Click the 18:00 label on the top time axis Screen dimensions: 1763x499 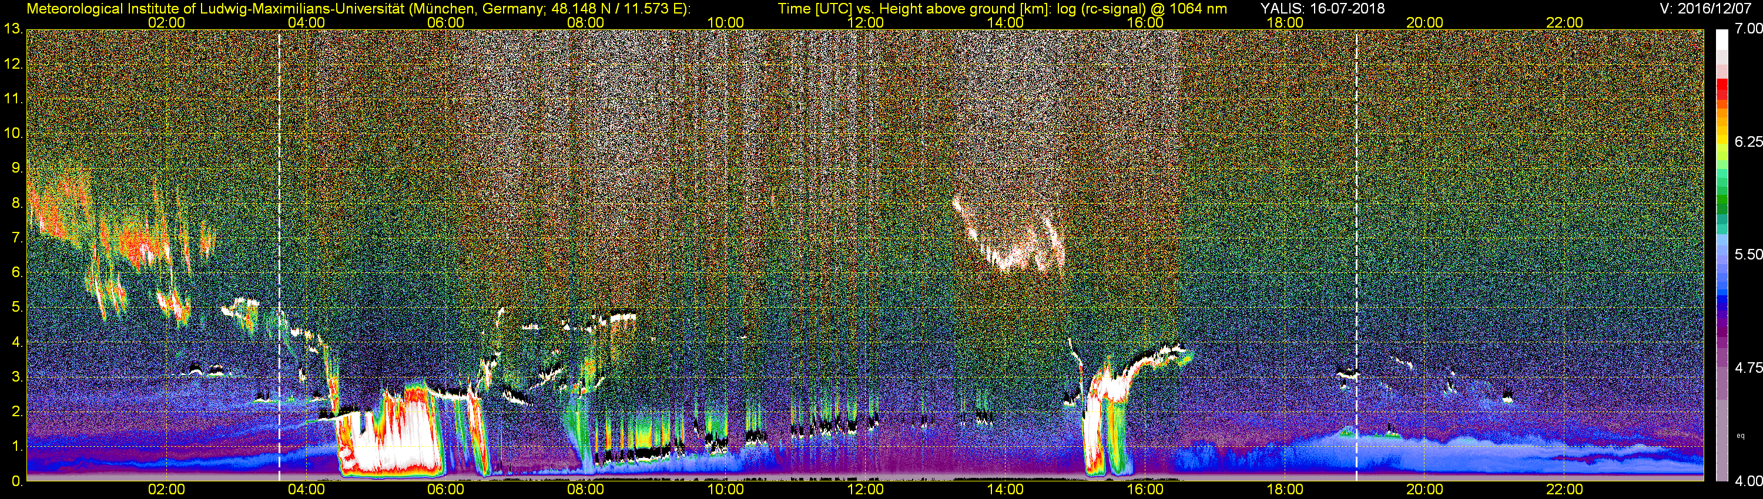1285,22
